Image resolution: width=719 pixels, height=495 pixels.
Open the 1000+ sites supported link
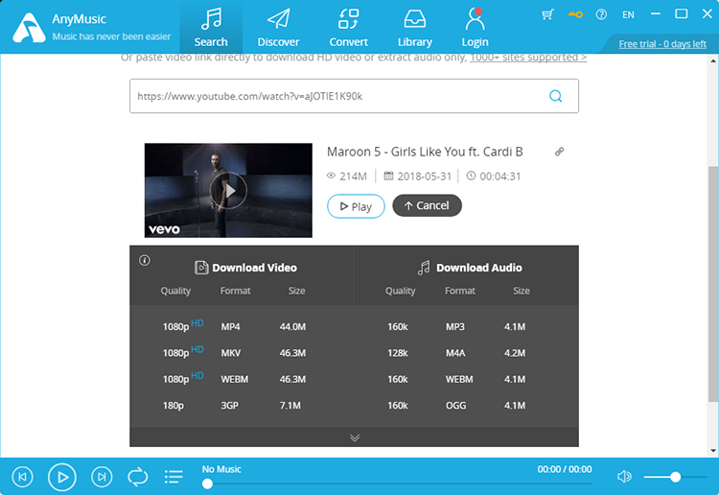(x=528, y=58)
